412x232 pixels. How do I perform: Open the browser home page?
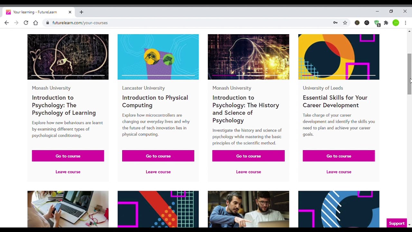35,23
